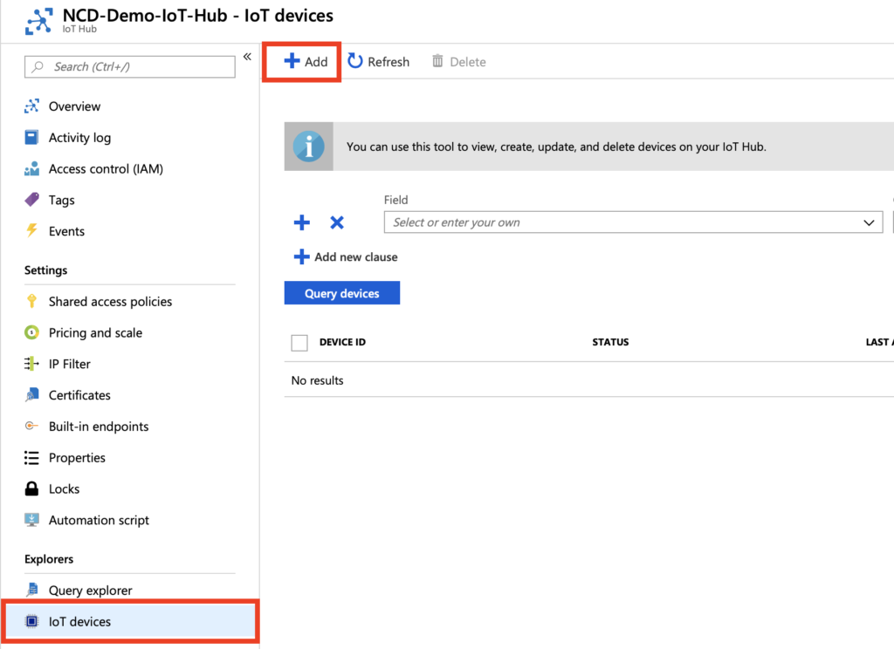Open Properties settings

(x=77, y=458)
